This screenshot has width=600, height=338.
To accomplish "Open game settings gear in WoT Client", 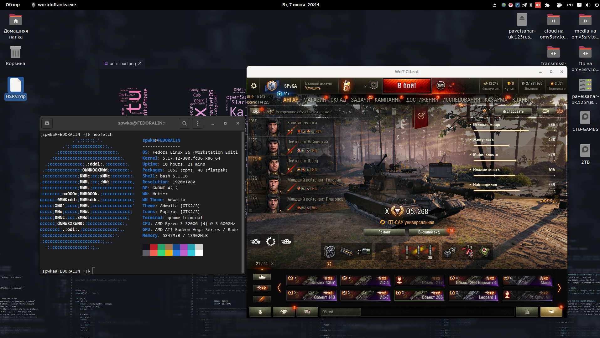I will 254,86.
